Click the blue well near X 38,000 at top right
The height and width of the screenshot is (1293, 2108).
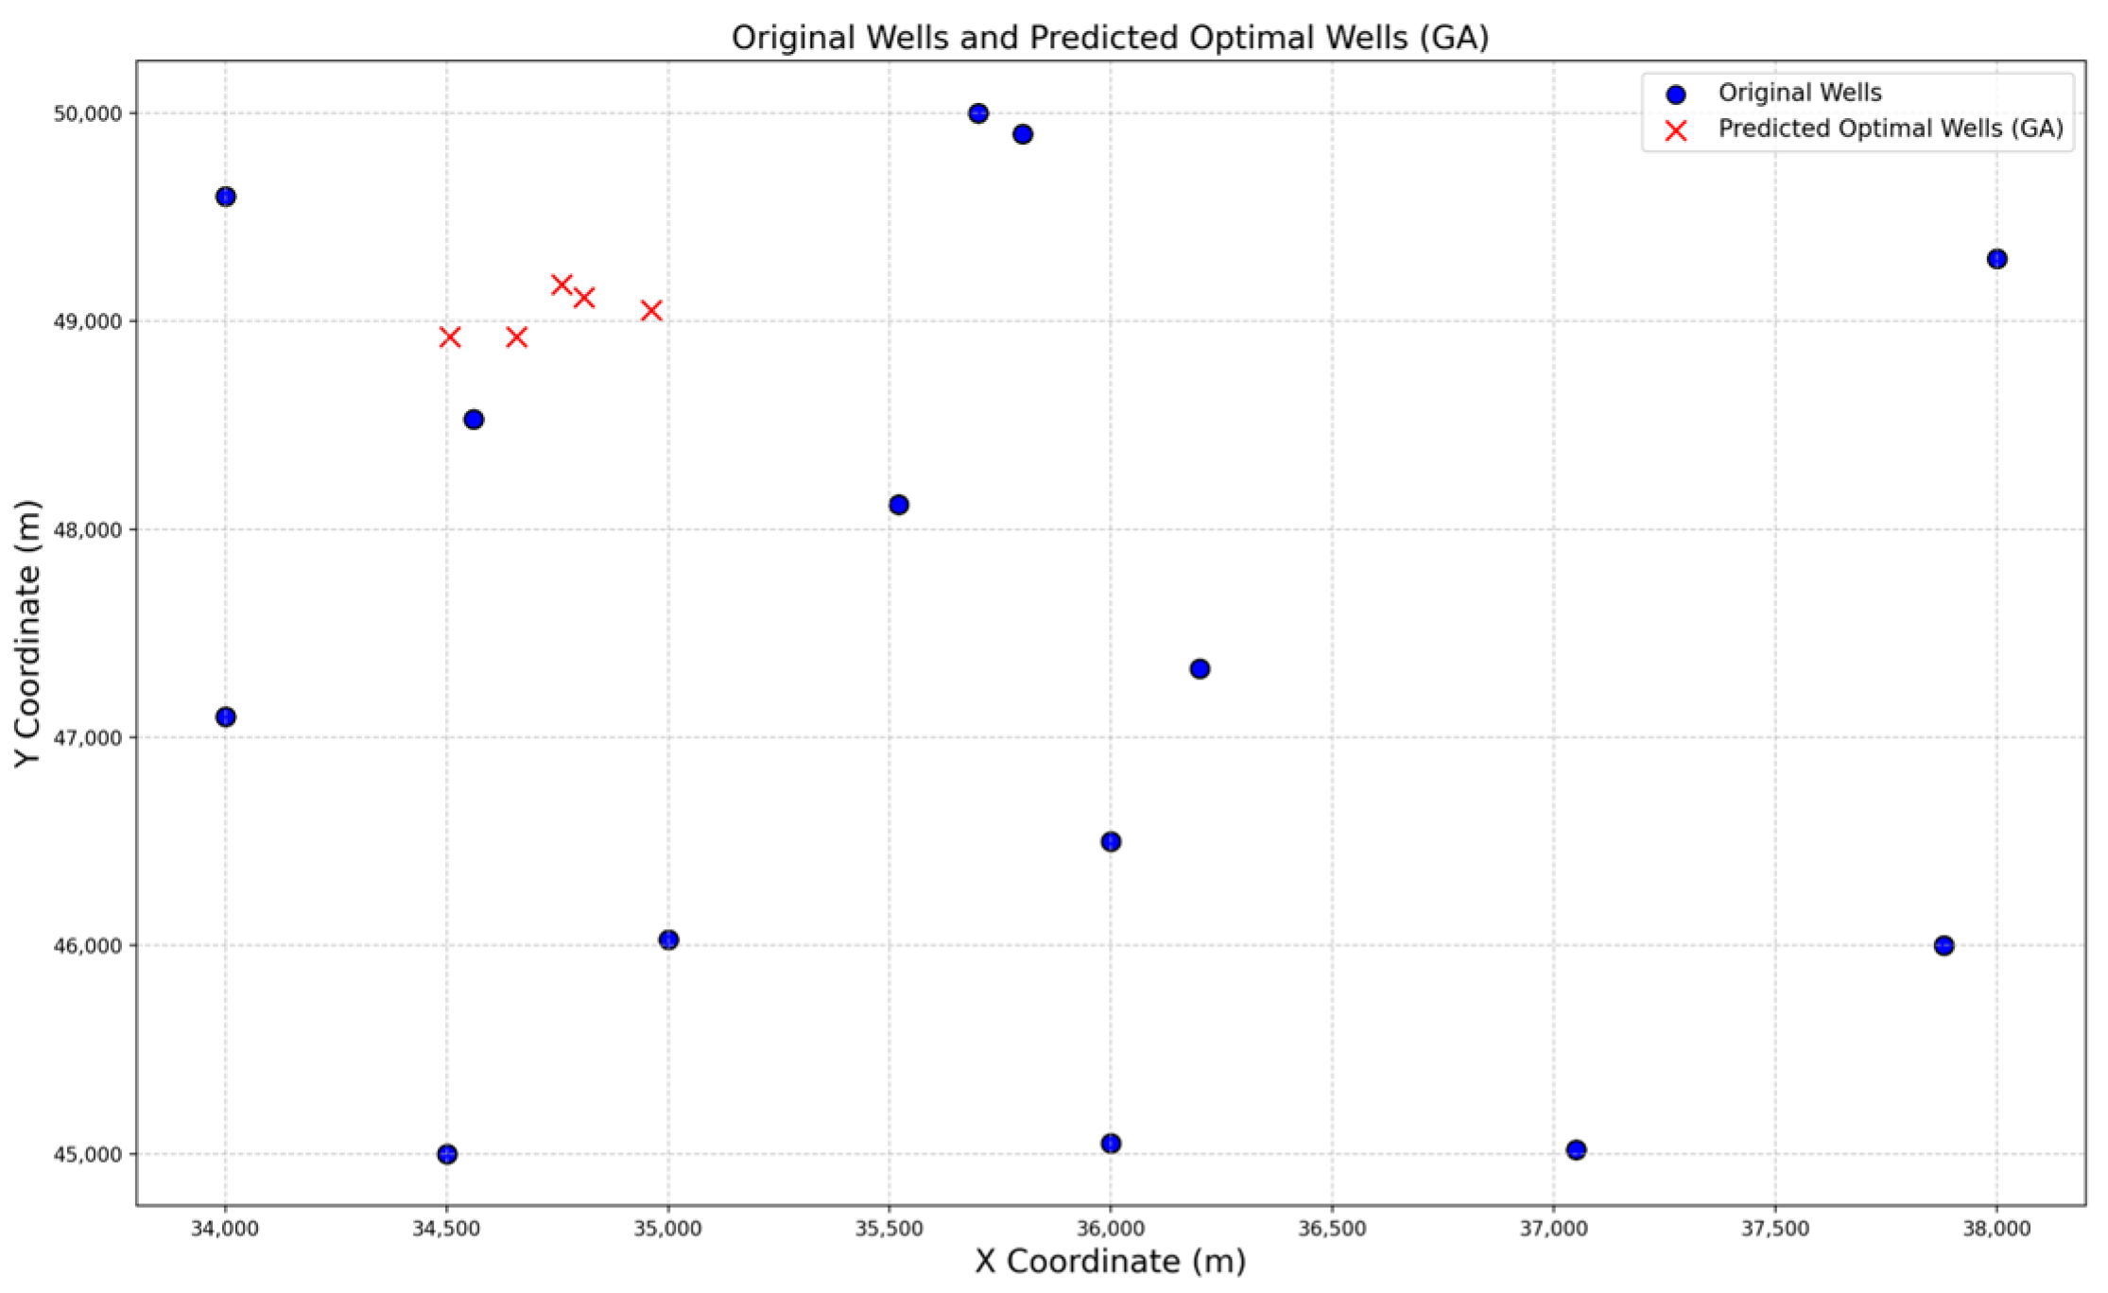click(x=1996, y=259)
